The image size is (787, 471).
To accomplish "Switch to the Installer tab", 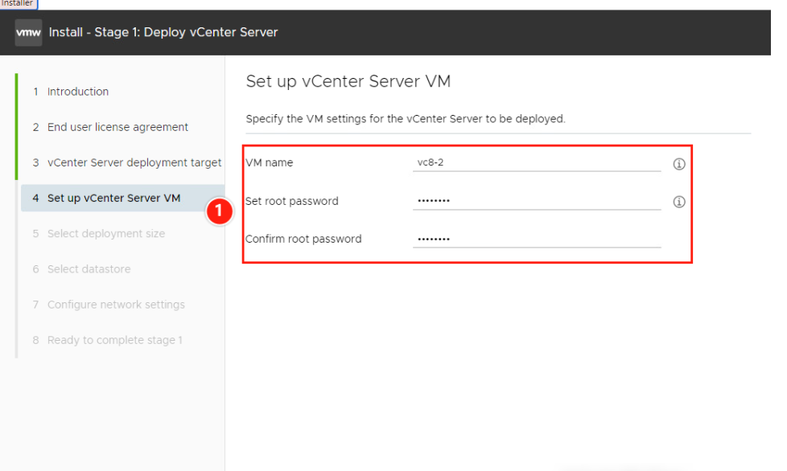I will (x=18, y=4).
